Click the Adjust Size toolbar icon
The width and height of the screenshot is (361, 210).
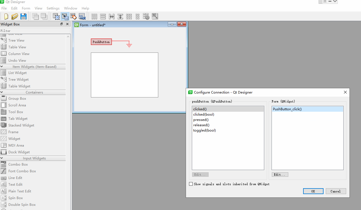[x=155, y=16]
